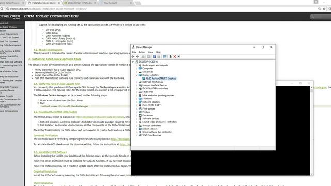Select IDE ATA/ATAPI controllers row

(x=155, y=88)
